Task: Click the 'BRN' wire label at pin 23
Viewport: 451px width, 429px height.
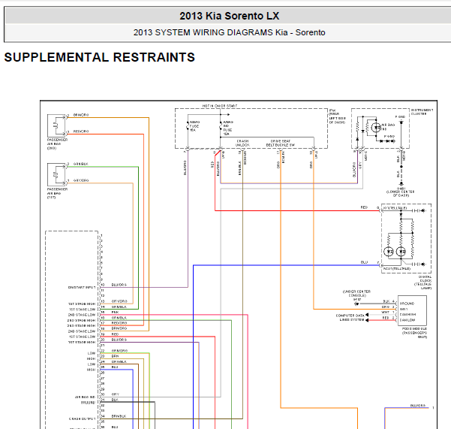Action: click(115, 356)
